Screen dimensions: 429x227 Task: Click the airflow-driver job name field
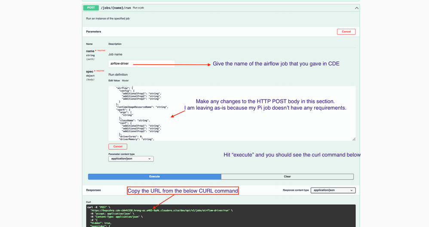141,64
